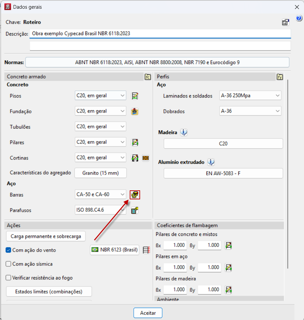Open Carga permanente e sobrecarga

(x=46, y=236)
